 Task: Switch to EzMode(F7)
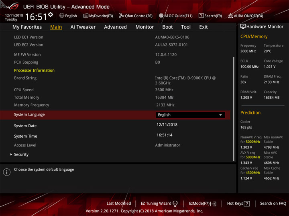(x=203, y=204)
